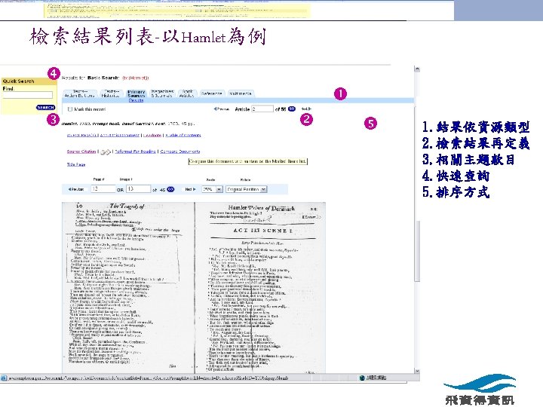
Task: Click the Quick Search Find input field
Action: click(28, 95)
